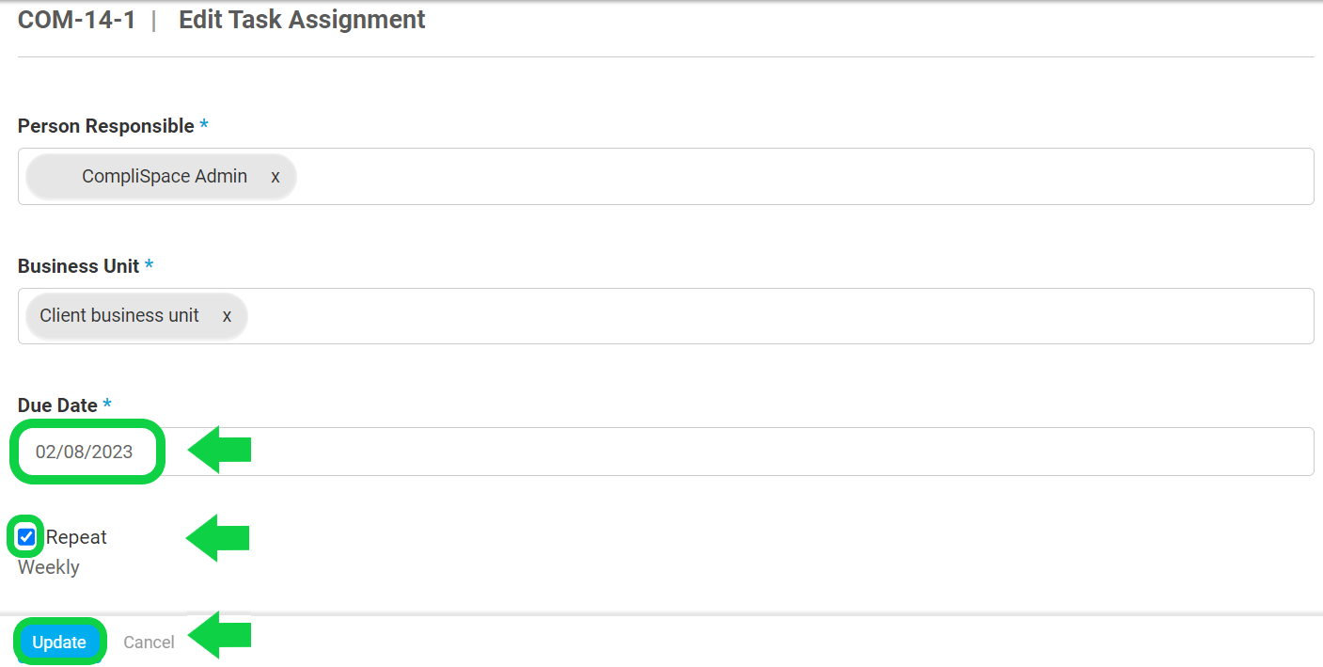Remove the Client business unit chip
The image size is (1323, 667).
pos(227,316)
